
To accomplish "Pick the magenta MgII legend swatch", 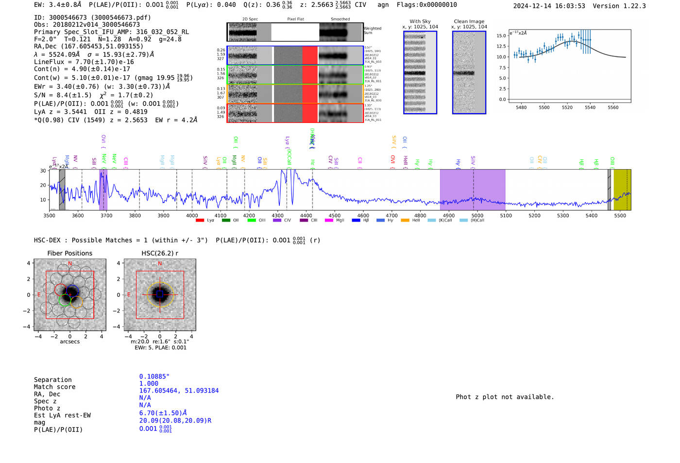I will click(329, 221).
